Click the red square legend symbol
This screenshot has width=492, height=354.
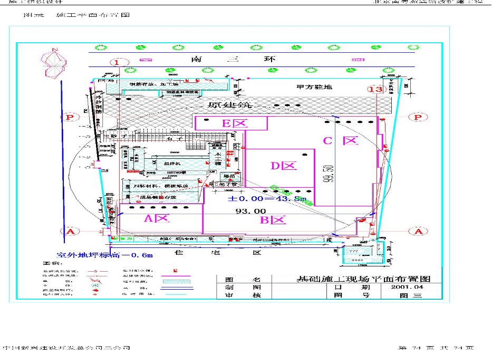click(175, 270)
